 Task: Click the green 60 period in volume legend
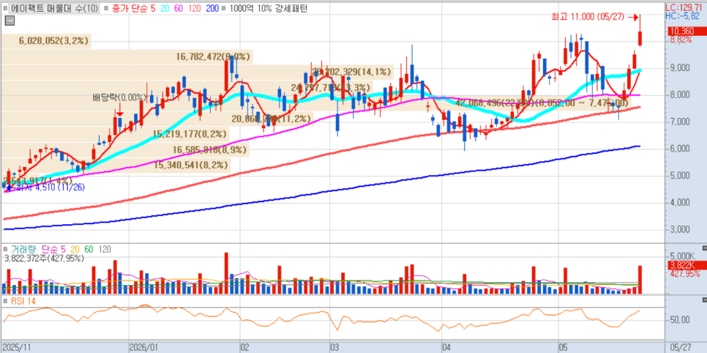pos(89,249)
